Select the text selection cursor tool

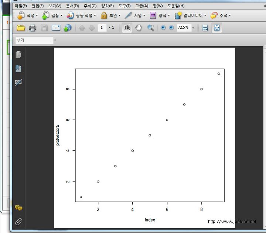(x=127, y=28)
